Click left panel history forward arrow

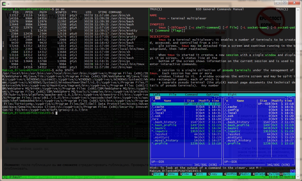(x=220, y=98)
